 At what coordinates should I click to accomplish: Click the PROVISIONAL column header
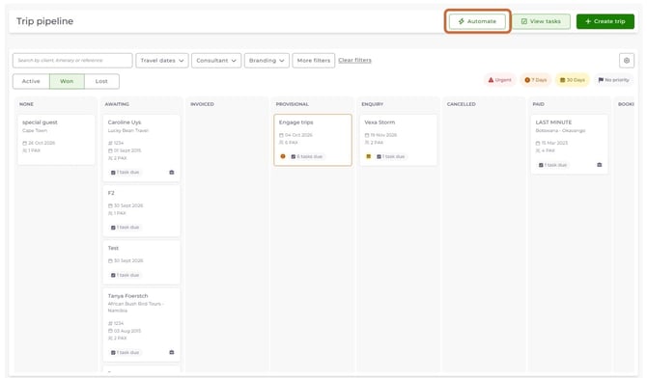293,104
